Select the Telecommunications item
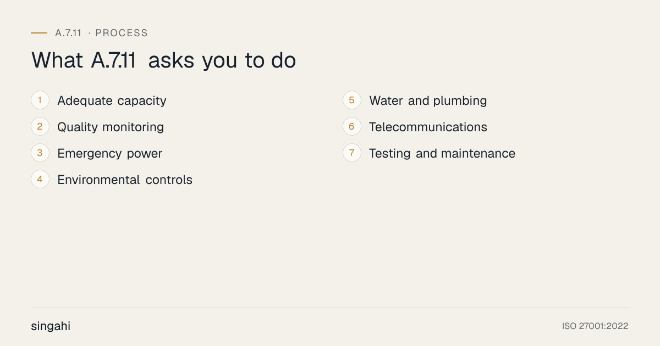This screenshot has height=346, width=660. coord(428,127)
